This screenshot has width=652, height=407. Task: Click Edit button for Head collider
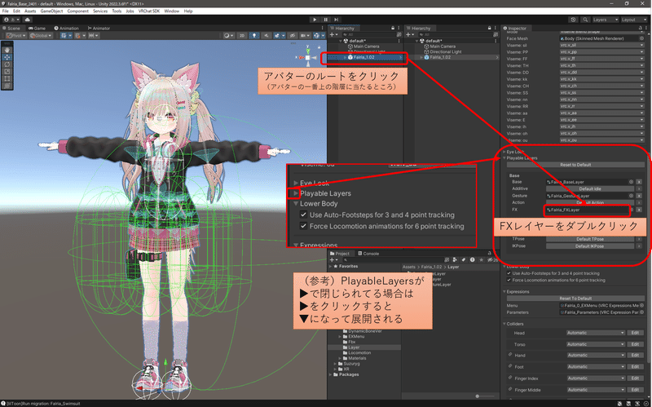point(635,333)
